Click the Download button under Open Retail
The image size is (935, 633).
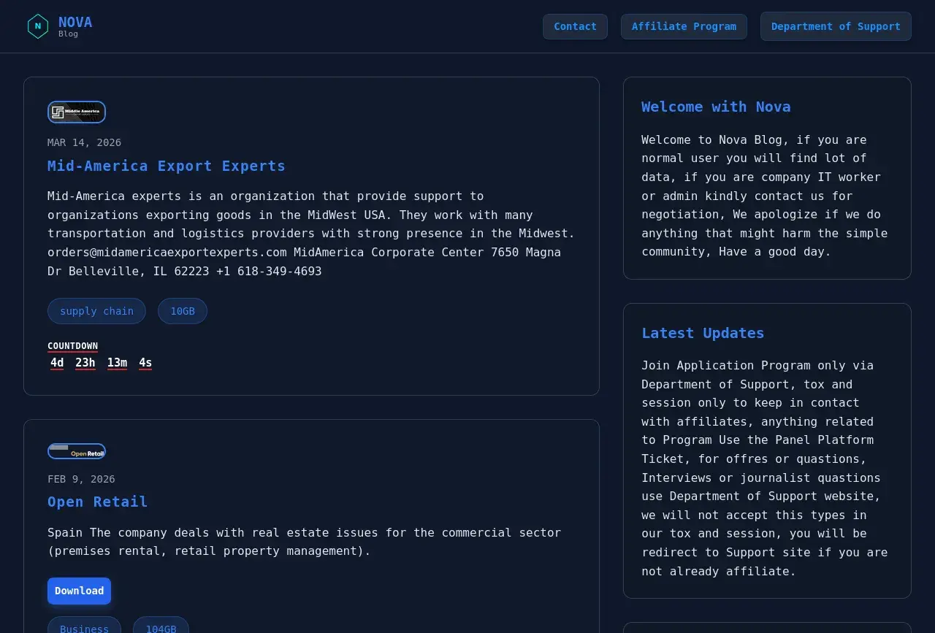(x=79, y=591)
